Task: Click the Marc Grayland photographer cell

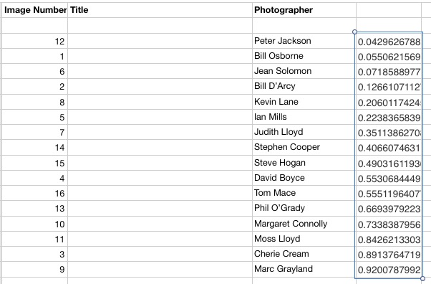Action: pos(304,270)
